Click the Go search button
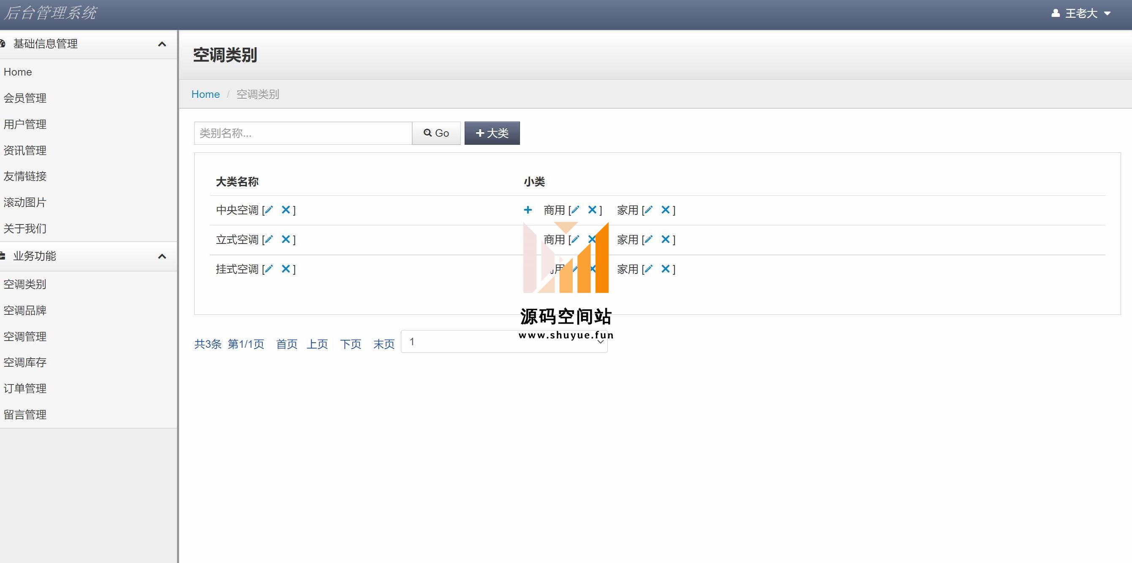The width and height of the screenshot is (1132, 563). pyautogui.click(x=436, y=133)
